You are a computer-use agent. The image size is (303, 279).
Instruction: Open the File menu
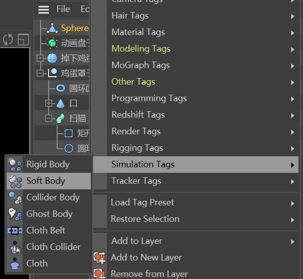63,9
